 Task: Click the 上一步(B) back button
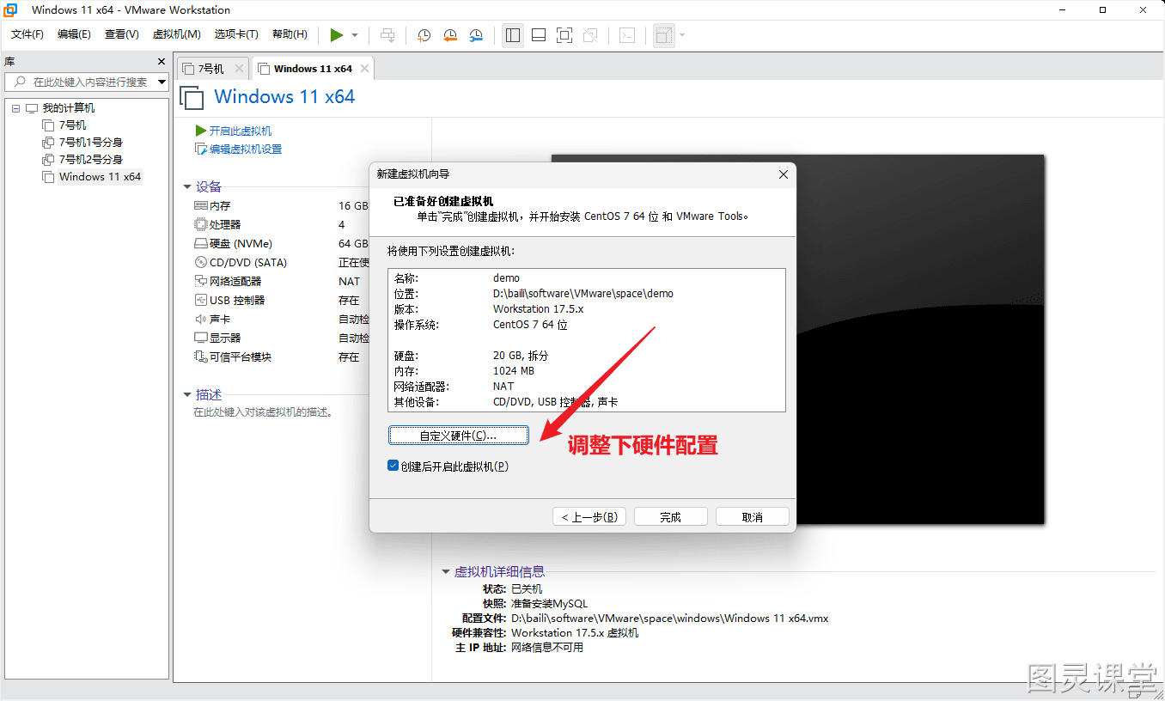tap(589, 517)
